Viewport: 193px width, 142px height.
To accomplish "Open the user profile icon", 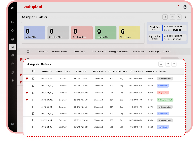I will pyautogui.click(x=185, y=7).
